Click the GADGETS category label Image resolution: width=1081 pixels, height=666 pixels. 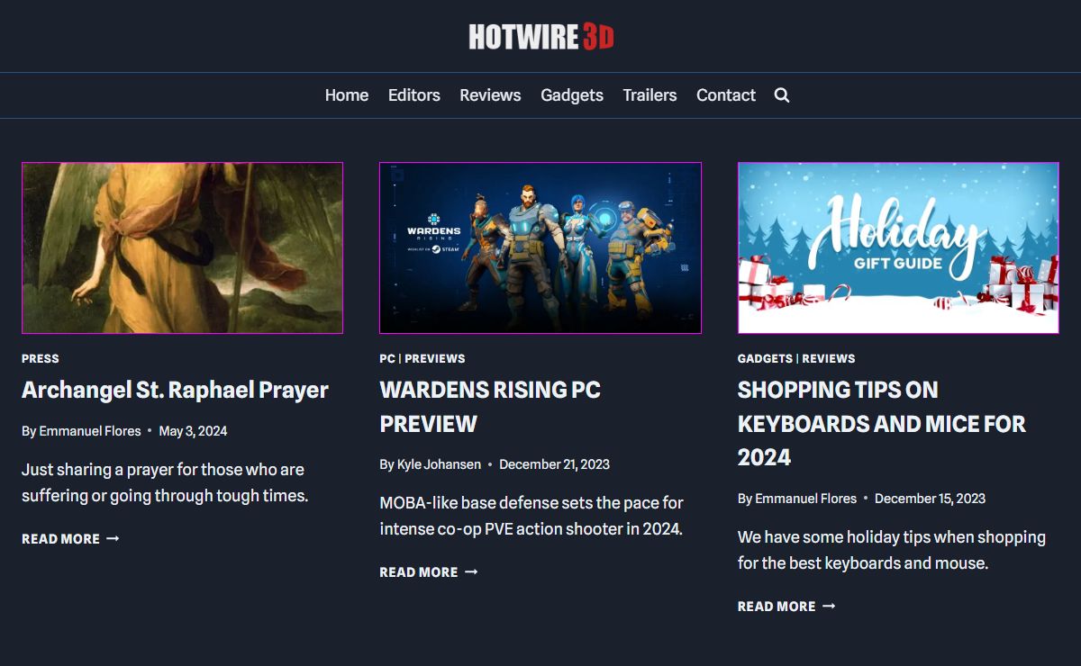pyautogui.click(x=765, y=358)
